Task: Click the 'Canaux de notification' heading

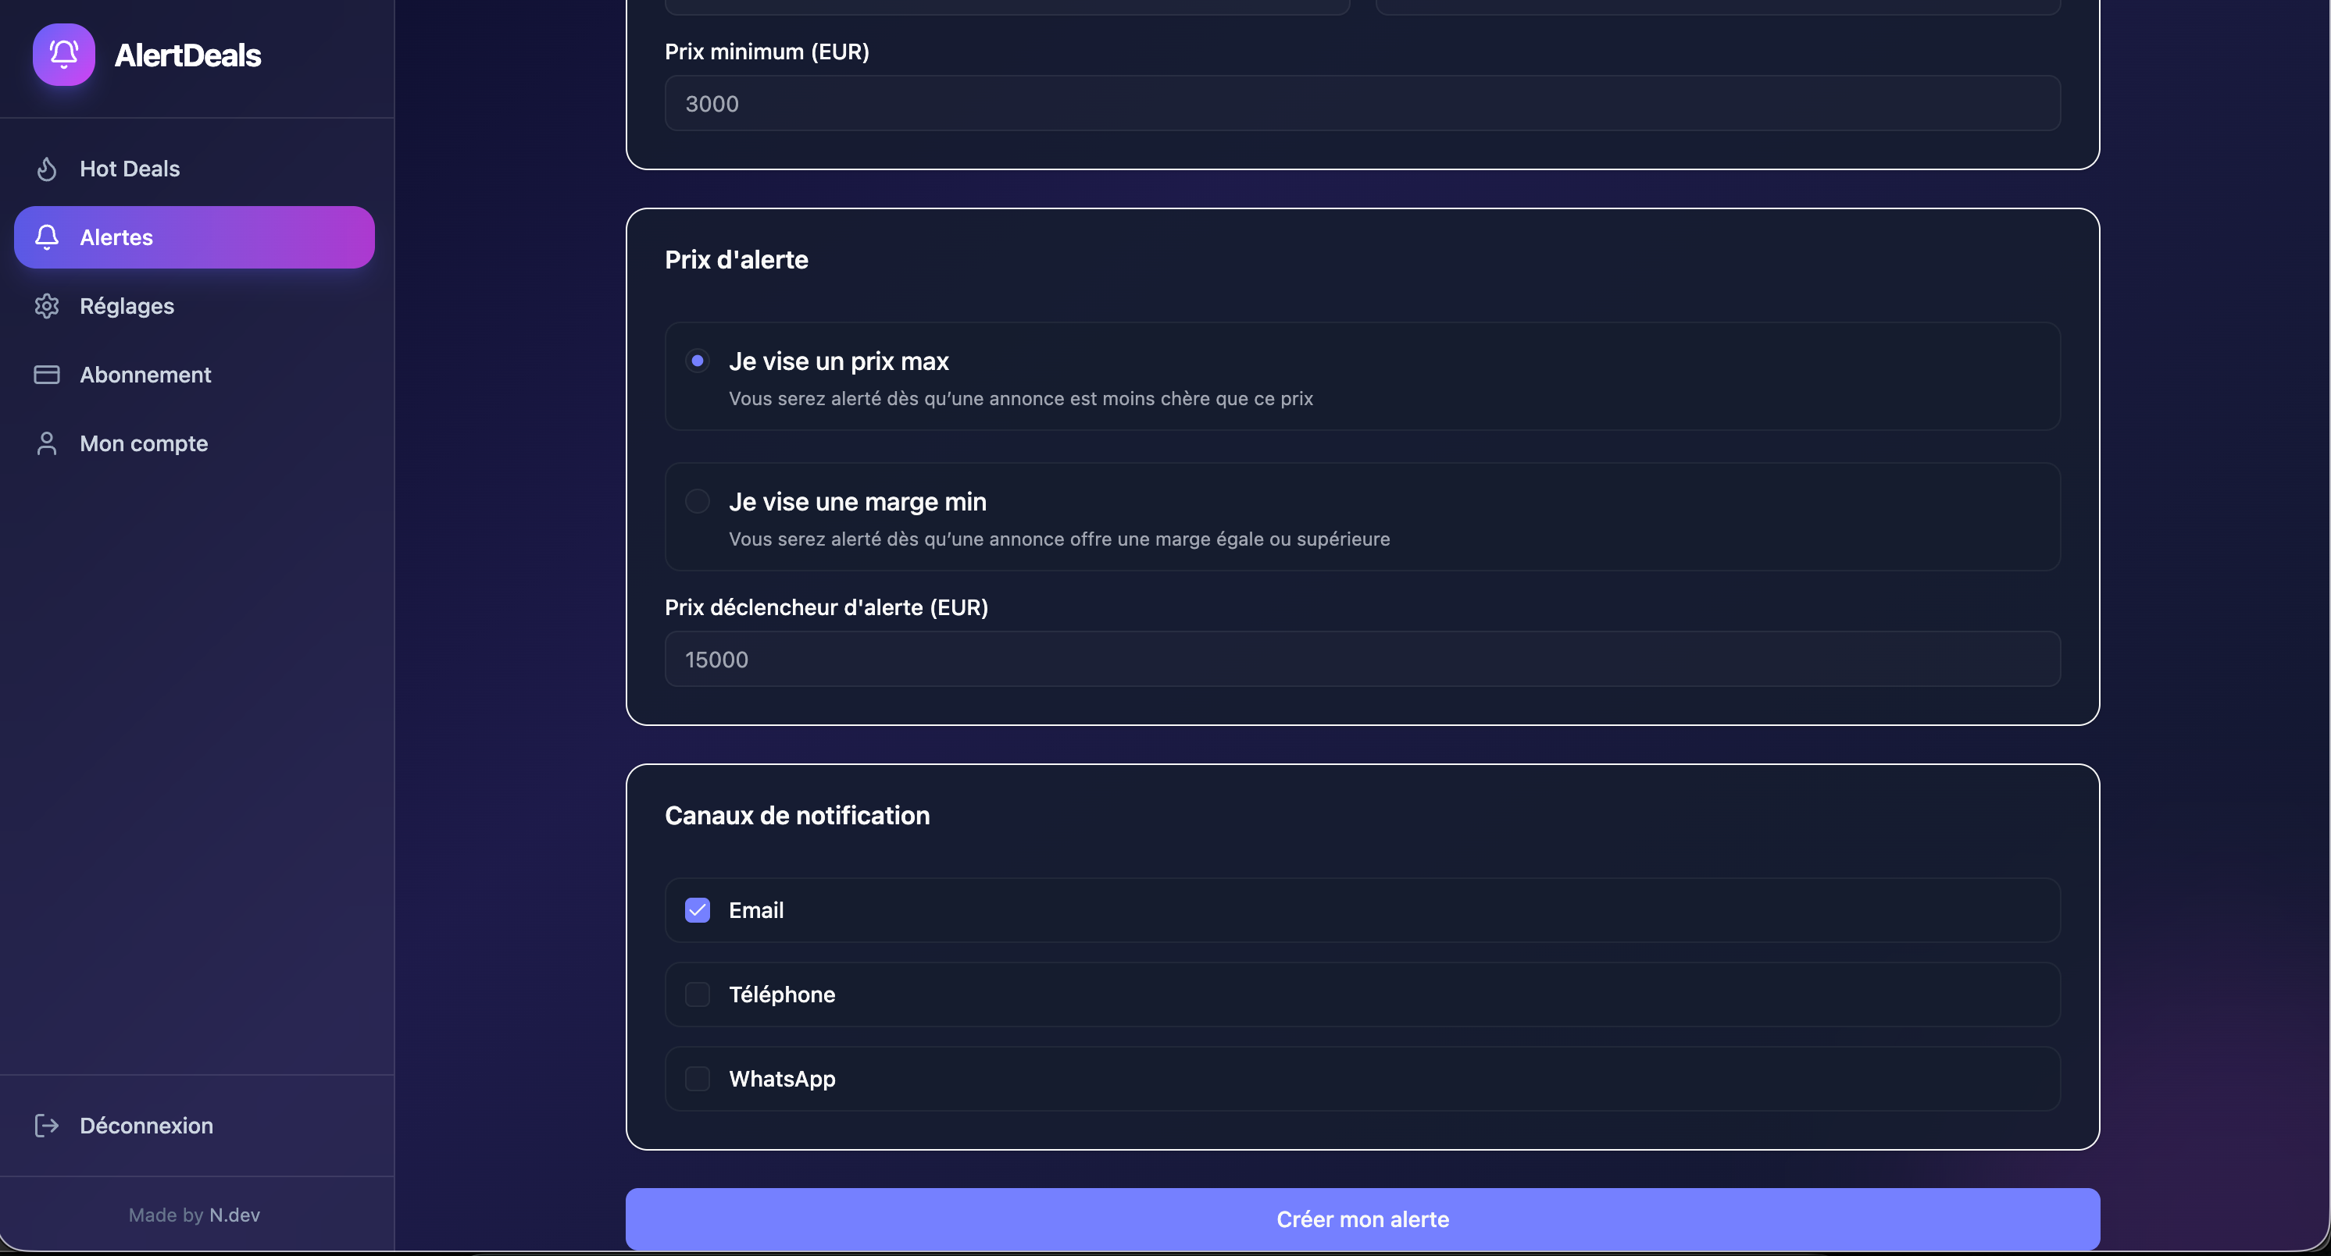Action: [x=798, y=816]
